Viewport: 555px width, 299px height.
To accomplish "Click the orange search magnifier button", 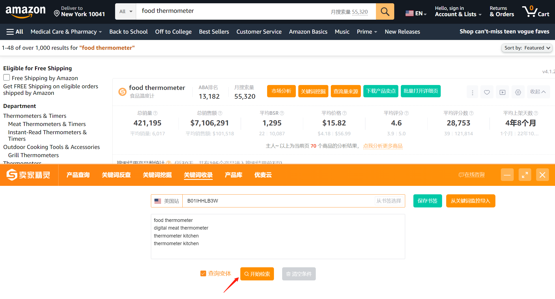I will click(x=385, y=11).
